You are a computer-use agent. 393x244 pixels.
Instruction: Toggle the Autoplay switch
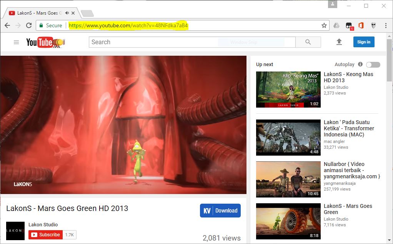(373, 65)
